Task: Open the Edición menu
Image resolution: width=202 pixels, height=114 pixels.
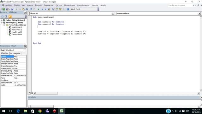Action: [x=17, y=5]
